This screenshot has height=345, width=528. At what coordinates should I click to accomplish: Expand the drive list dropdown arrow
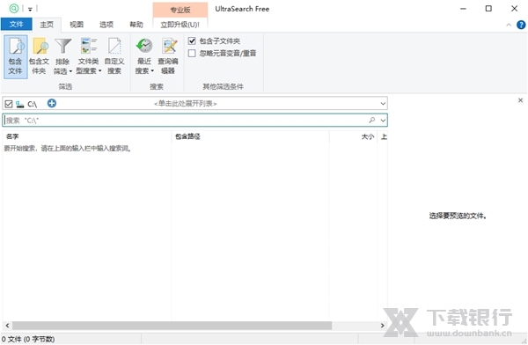click(x=383, y=104)
